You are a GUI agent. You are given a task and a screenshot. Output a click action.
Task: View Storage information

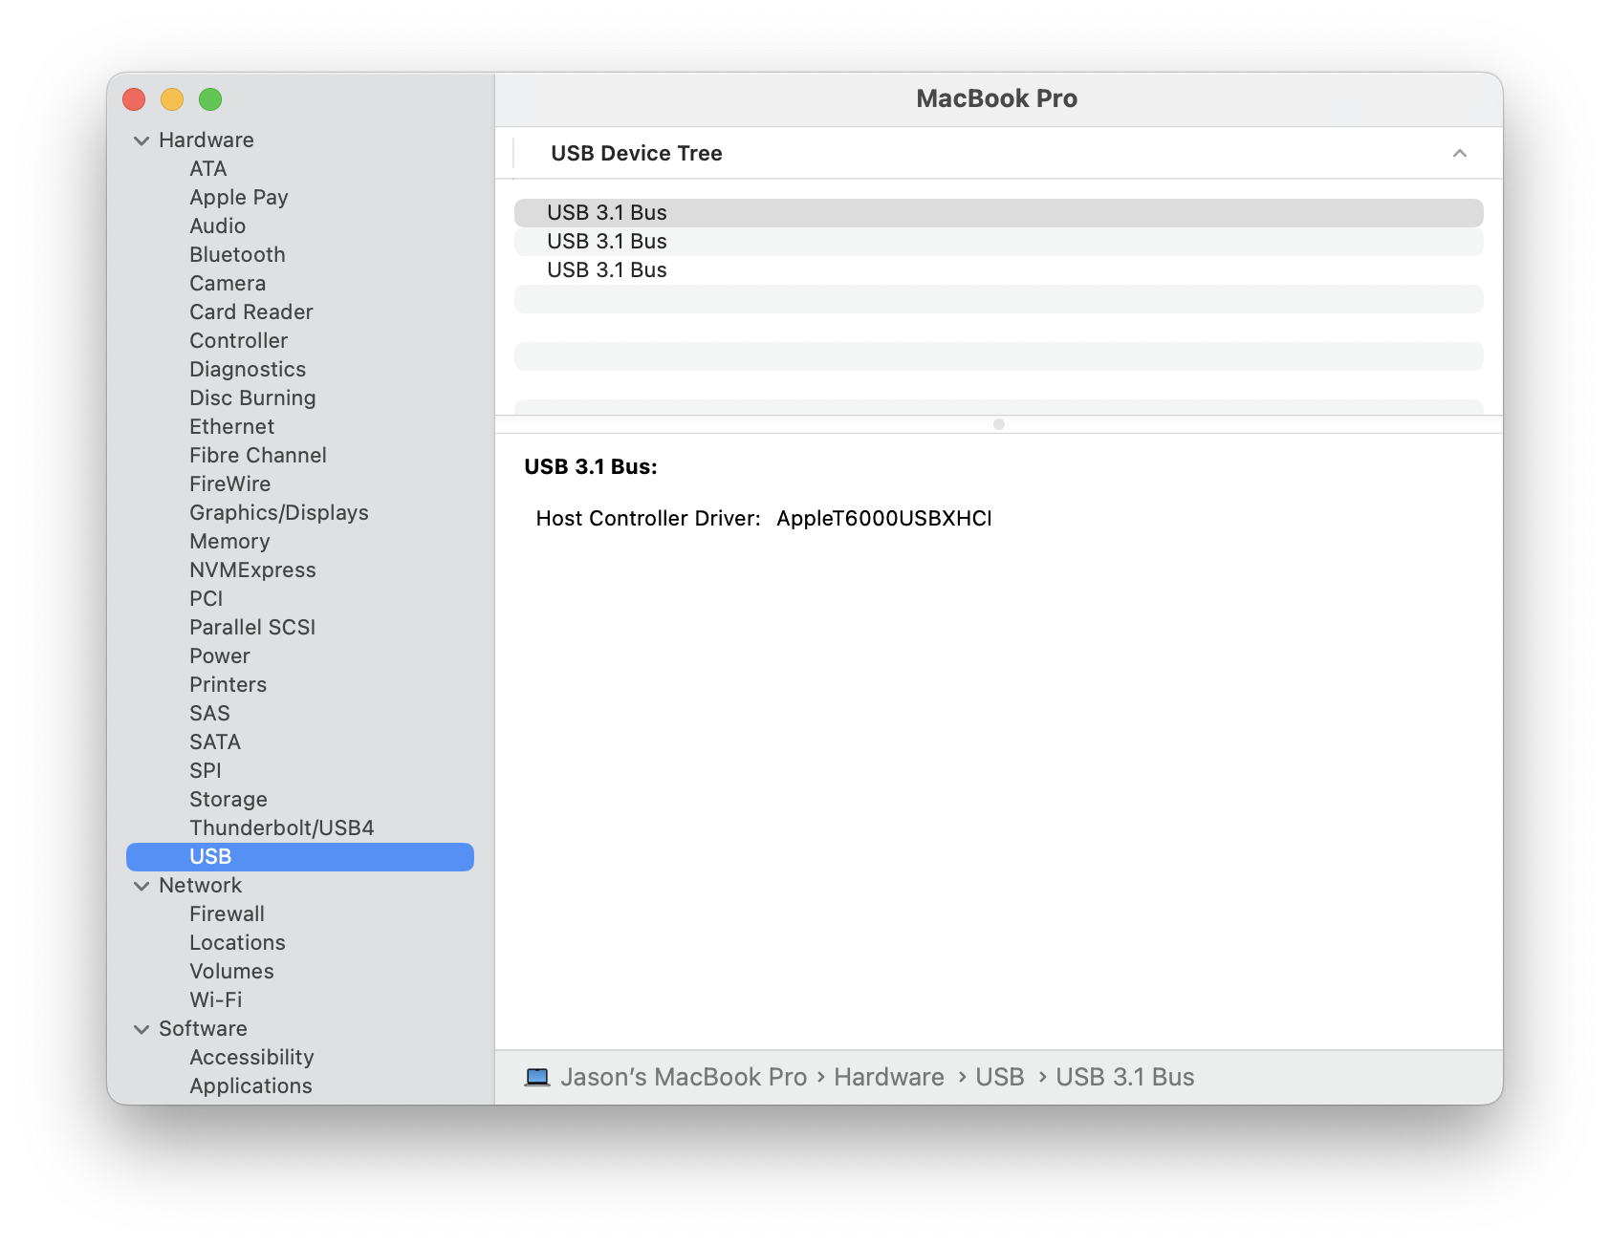[x=228, y=800]
